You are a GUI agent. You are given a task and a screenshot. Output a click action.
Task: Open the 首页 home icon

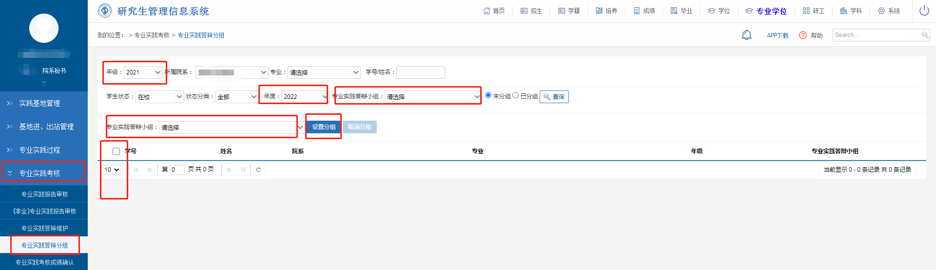pyautogui.click(x=487, y=11)
